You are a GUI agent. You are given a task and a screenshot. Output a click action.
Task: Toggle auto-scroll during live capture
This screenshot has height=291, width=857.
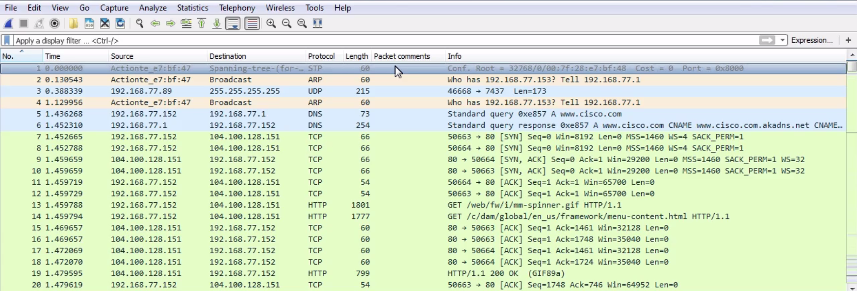[233, 24]
